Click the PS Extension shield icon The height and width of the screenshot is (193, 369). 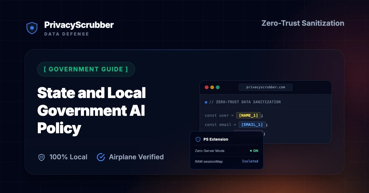pos(198,139)
